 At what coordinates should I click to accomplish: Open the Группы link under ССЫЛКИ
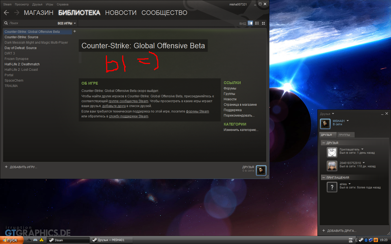click(x=229, y=94)
